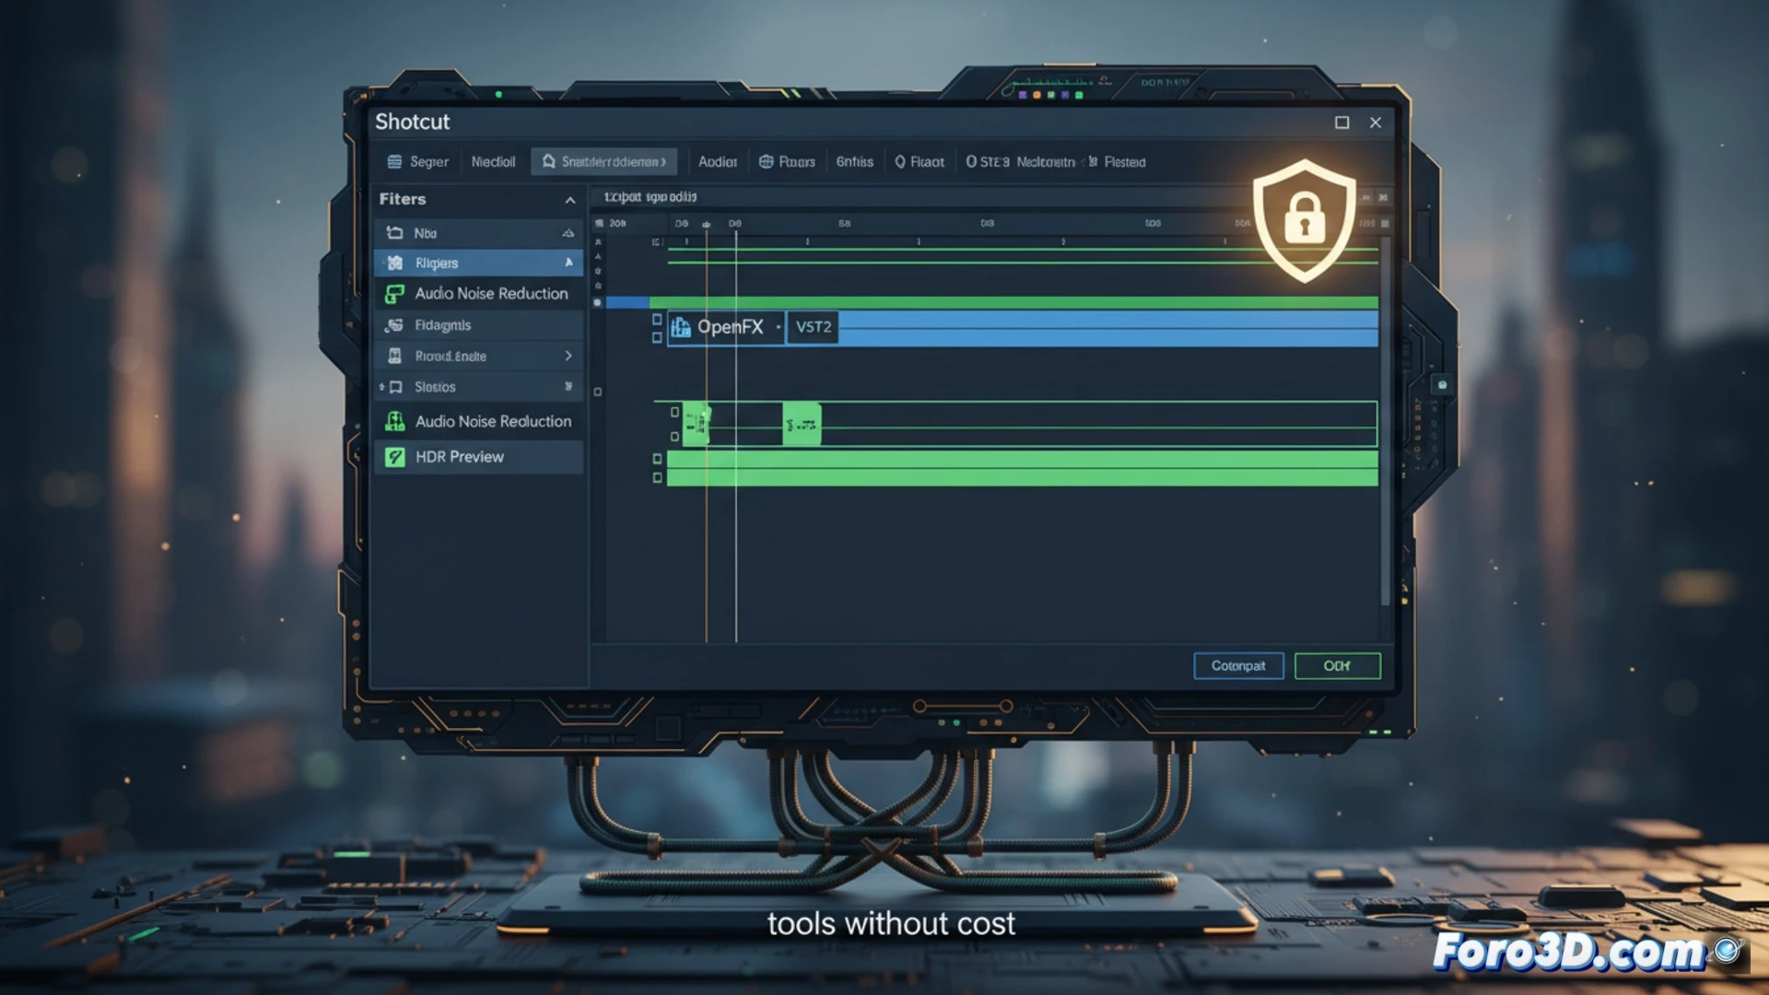1769x995 pixels.
Task: Select the first Audio Noise Reduction filter
Action: (x=478, y=294)
